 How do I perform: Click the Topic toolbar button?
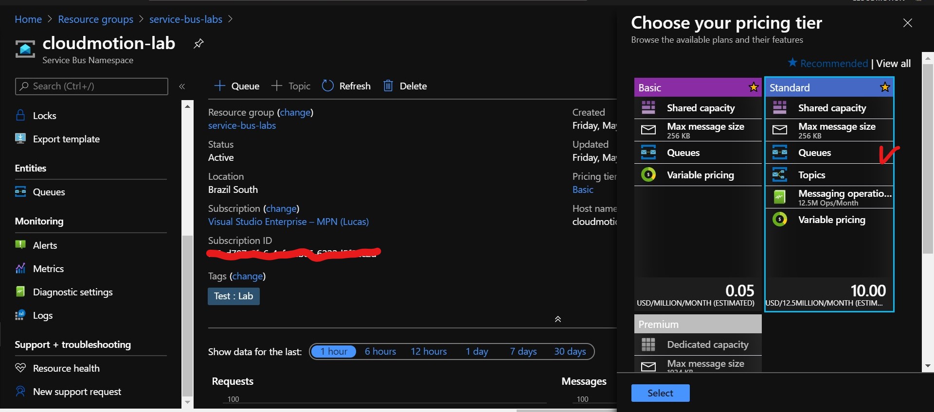pos(290,86)
